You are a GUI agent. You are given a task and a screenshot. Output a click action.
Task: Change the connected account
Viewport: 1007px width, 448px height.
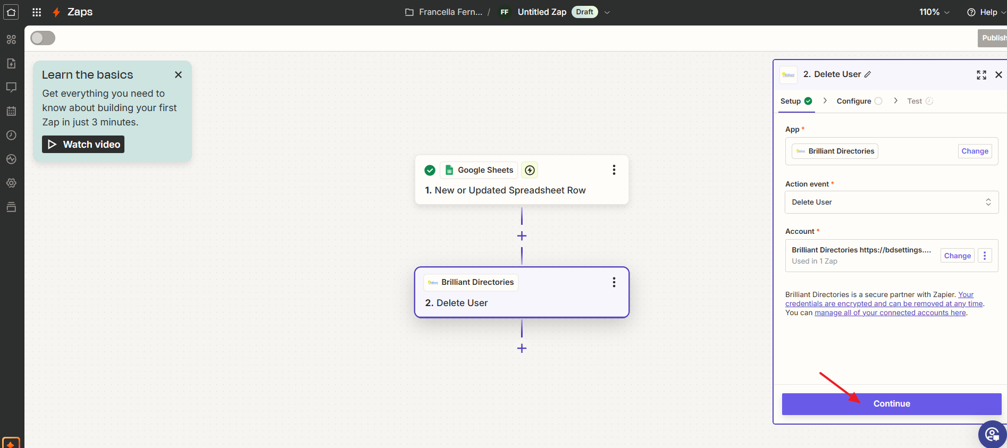point(957,256)
